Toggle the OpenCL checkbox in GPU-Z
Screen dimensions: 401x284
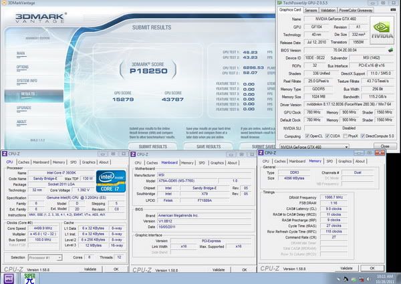pos(307,136)
